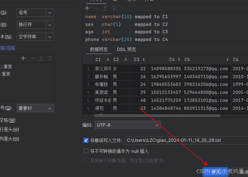
Task: Click the error file path input field
Action: pos(184,140)
